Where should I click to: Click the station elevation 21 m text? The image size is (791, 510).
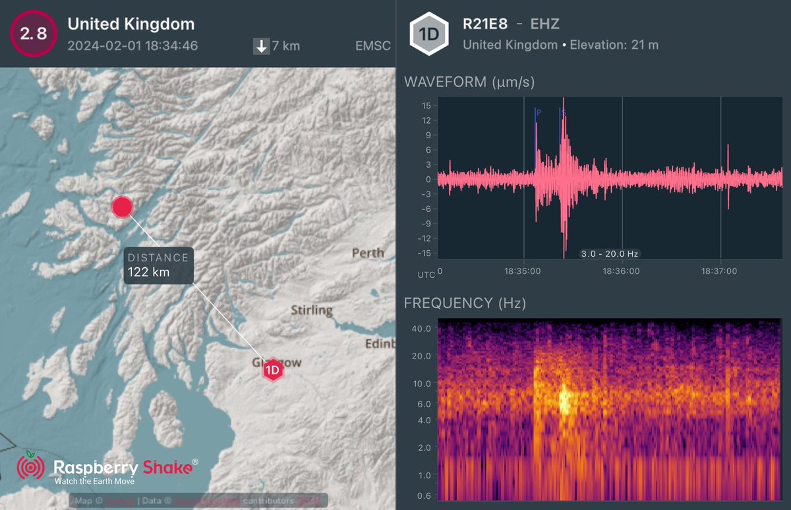pyautogui.click(x=614, y=45)
